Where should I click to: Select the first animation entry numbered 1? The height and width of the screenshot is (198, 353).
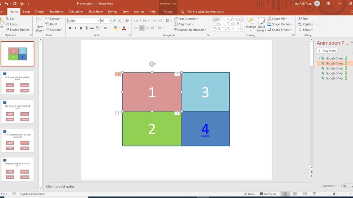[x=332, y=58]
